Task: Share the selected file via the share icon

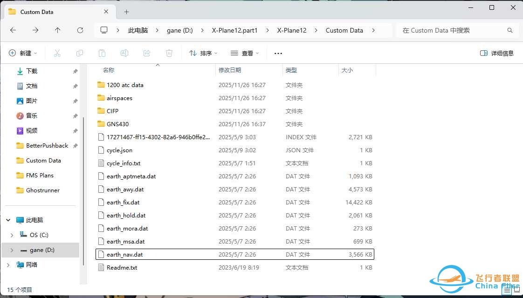Action: coord(147,53)
